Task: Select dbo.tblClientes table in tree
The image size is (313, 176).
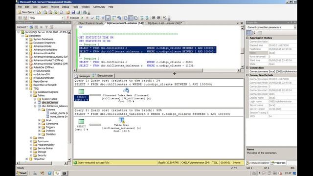Action: click(x=50, y=103)
